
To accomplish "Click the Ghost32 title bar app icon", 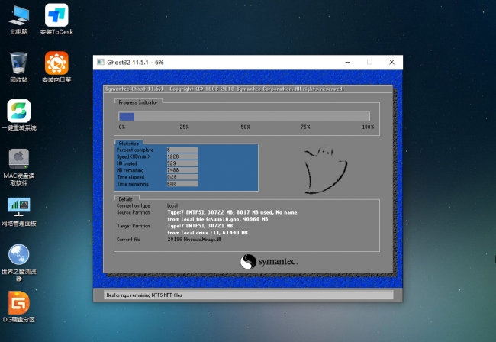I will pyautogui.click(x=101, y=62).
